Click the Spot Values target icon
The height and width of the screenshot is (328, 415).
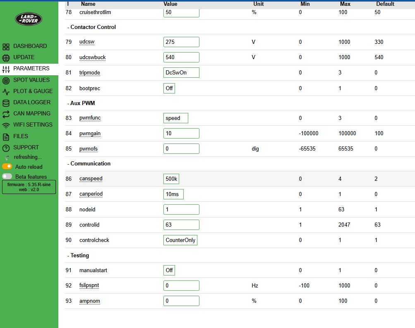6,80
